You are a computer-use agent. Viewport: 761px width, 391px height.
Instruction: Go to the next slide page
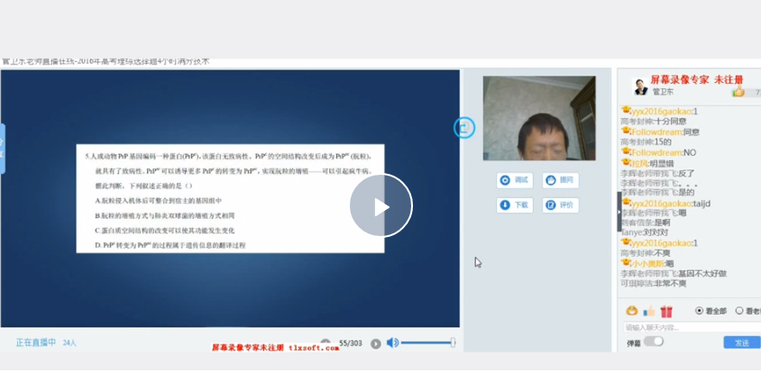click(376, 343)
